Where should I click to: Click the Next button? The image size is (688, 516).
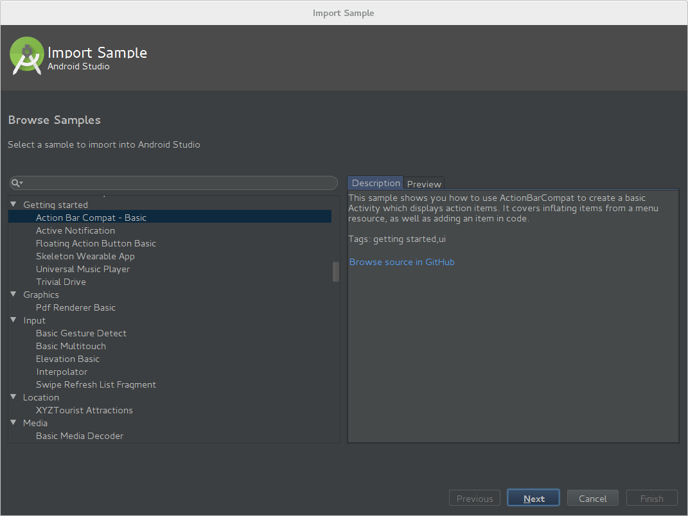click(x=534, y=498)
